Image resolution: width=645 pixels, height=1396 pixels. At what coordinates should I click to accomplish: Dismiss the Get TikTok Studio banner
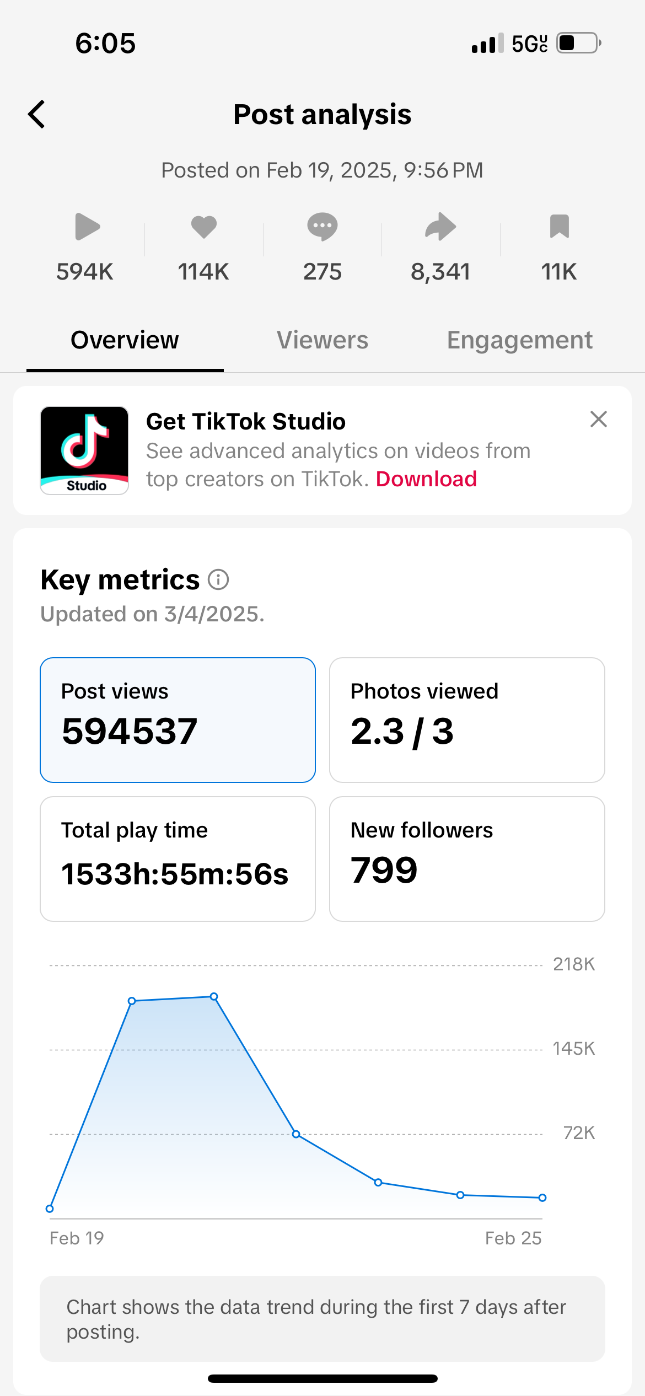(598, 420)
